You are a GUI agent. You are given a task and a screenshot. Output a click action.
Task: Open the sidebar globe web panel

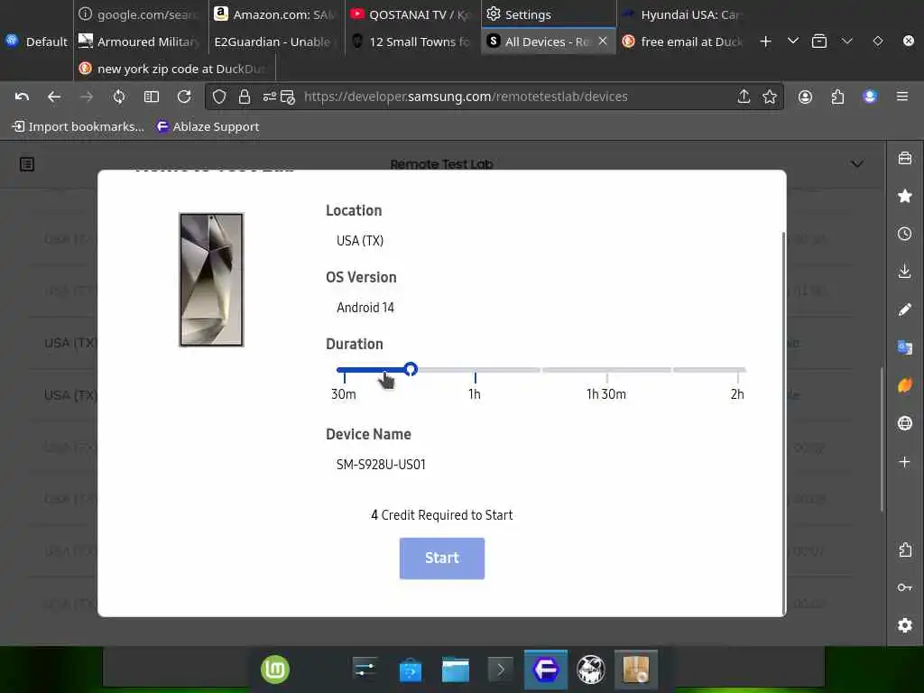[x=905, y=423]
